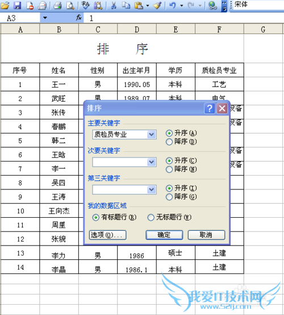
Task: Click the cell containing 王向杰
Action: tap(59, 211)
